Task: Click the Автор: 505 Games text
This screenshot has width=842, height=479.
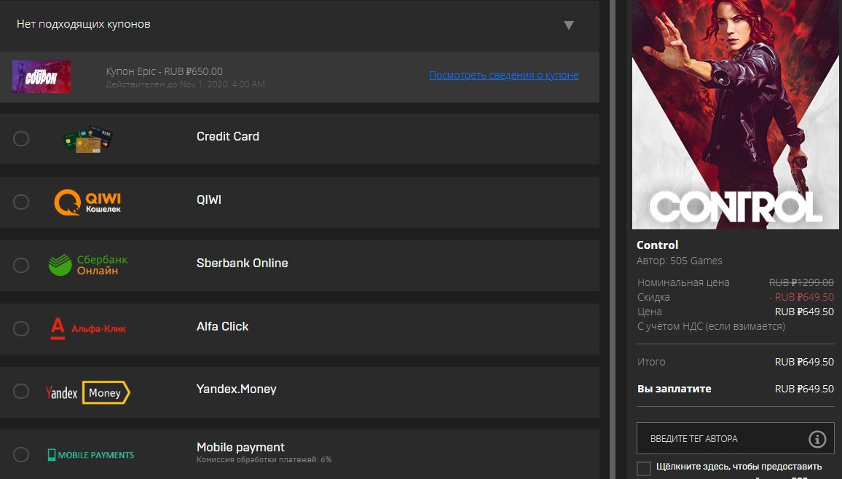Action: [x=680, y=261]
